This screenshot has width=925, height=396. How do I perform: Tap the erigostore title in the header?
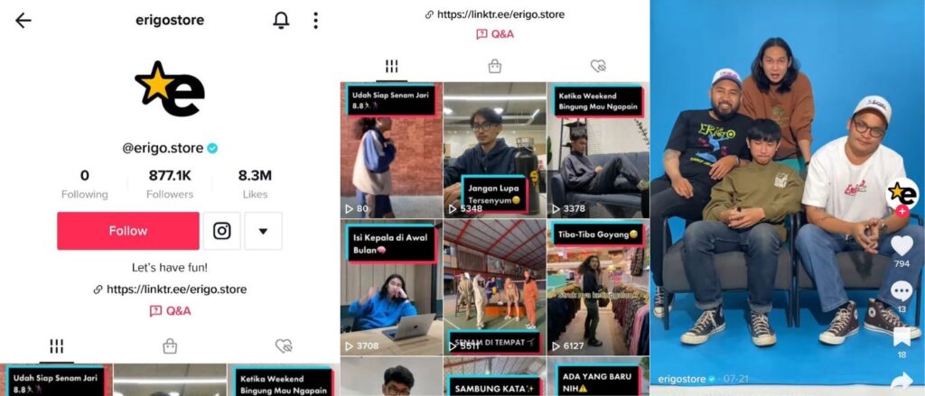[170, 21]
